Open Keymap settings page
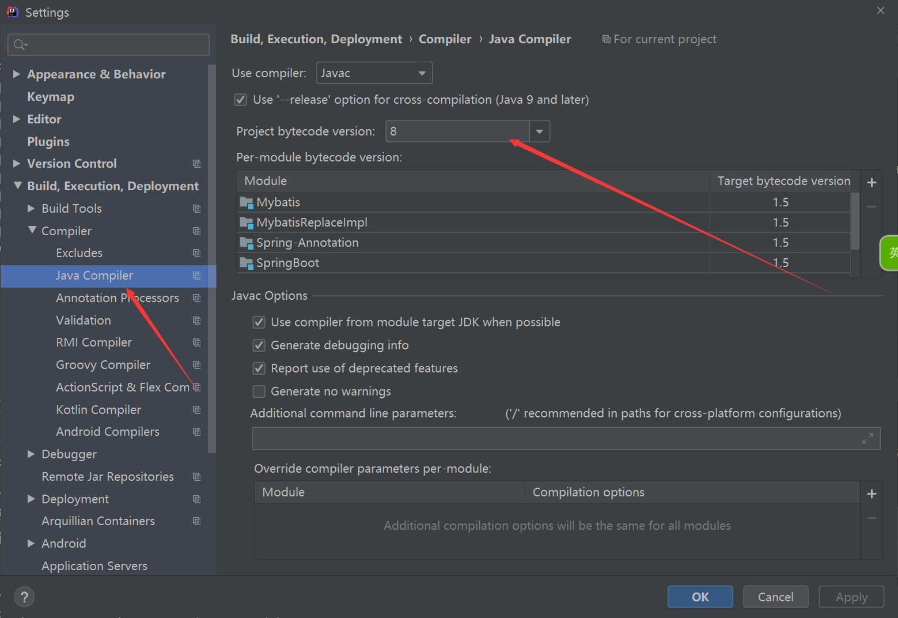Image resolution: width=898 pixels, height=618 pixels. (x=51, y=97)
